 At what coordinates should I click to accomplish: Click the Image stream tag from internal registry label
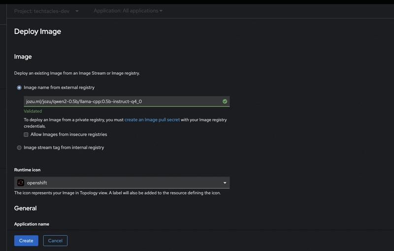[64, 147]
